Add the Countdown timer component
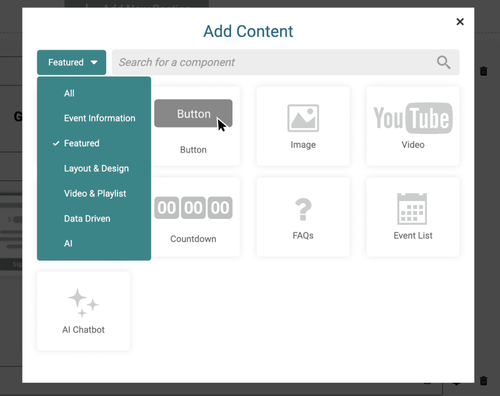Image resolution: width=500 pixels, height=396 pixels. point(193,208)
